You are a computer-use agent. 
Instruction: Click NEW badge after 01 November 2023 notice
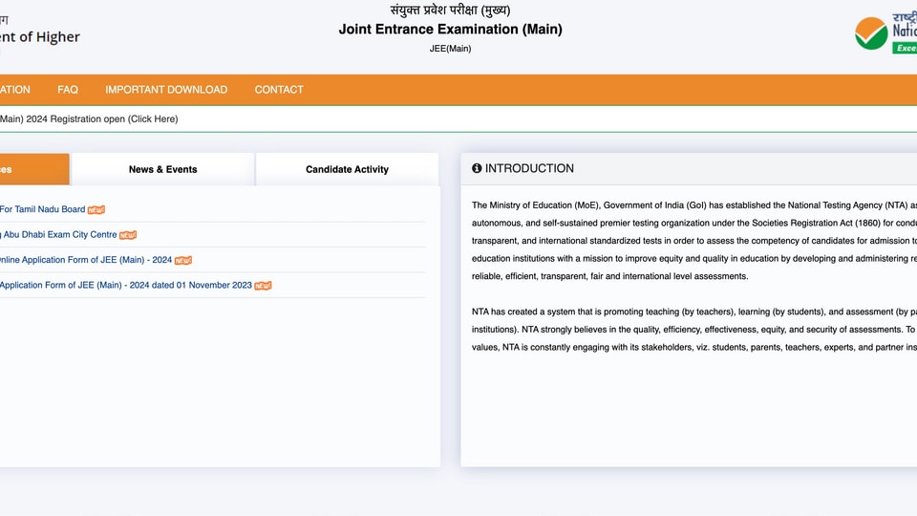pos(264,286)
